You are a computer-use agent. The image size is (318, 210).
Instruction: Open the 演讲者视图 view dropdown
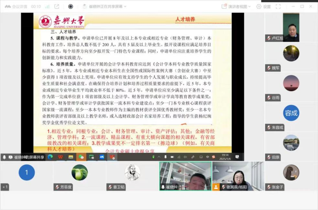235,6
